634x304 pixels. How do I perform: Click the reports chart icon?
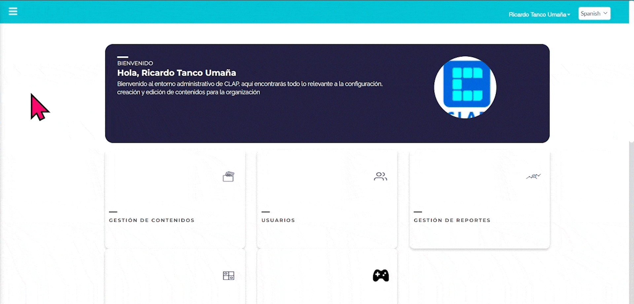(x=533, y=176)
